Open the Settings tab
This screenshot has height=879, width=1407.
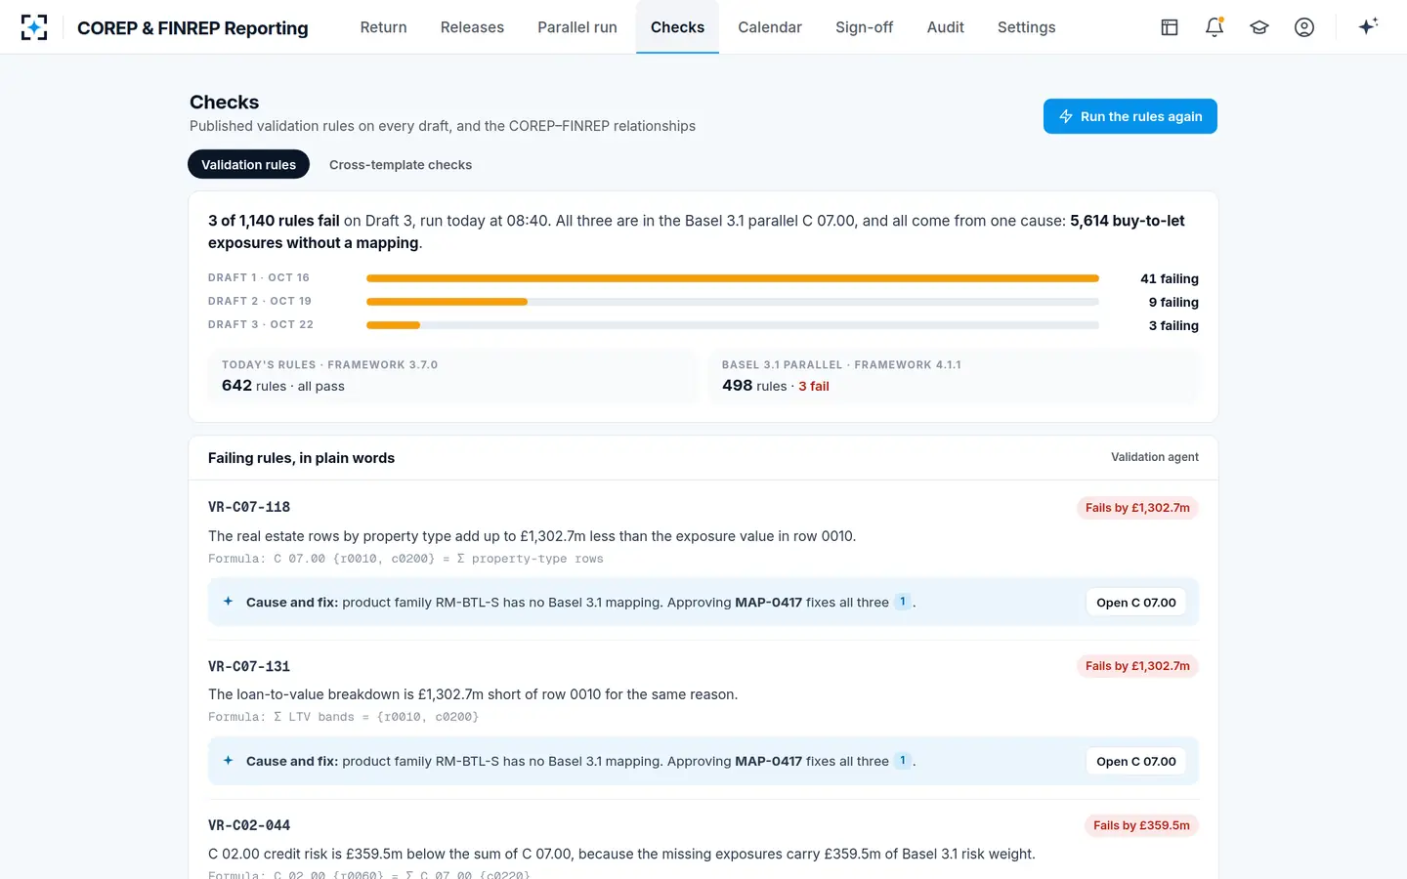pos(1026,27)
